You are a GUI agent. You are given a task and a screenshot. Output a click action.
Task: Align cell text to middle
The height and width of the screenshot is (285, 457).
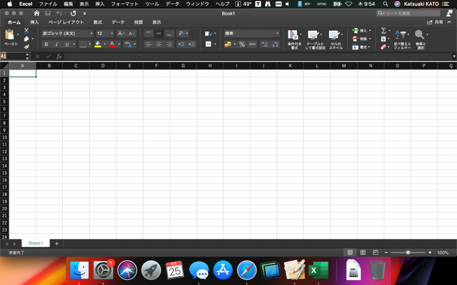(159, 34)
